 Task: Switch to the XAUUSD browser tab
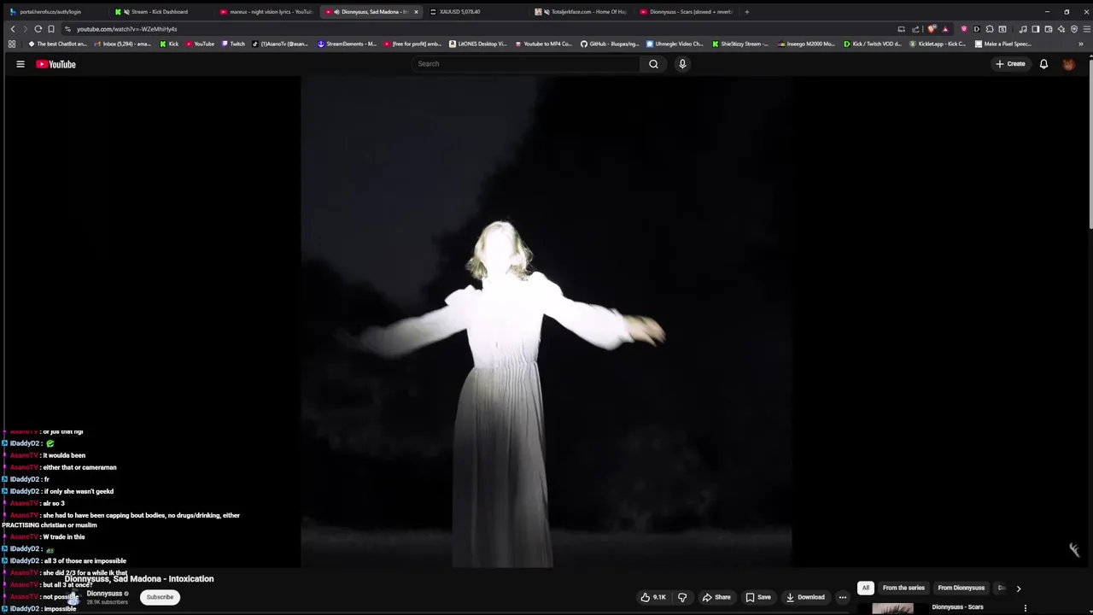(474, 12)
